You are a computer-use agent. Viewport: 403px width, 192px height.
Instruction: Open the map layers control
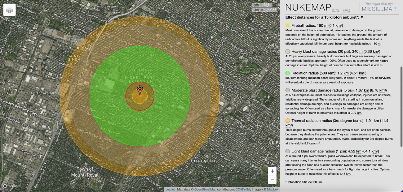click(10, 10)
